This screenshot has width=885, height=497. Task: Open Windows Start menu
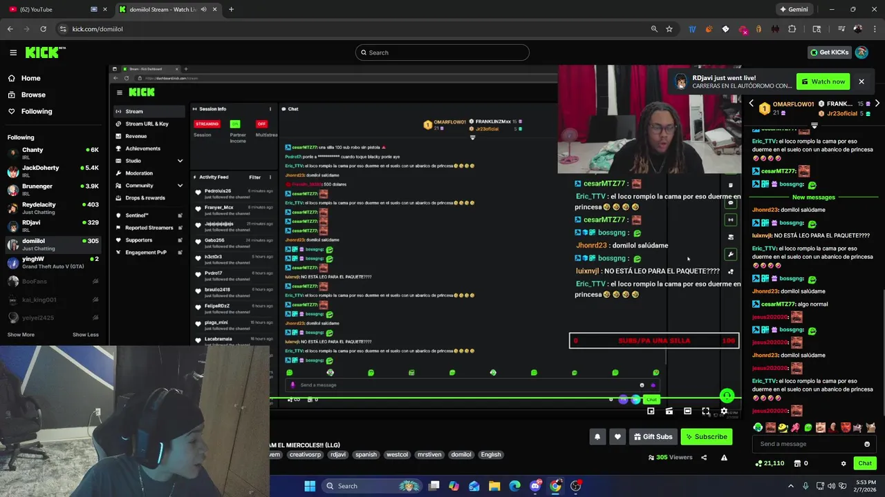[310, 486]
